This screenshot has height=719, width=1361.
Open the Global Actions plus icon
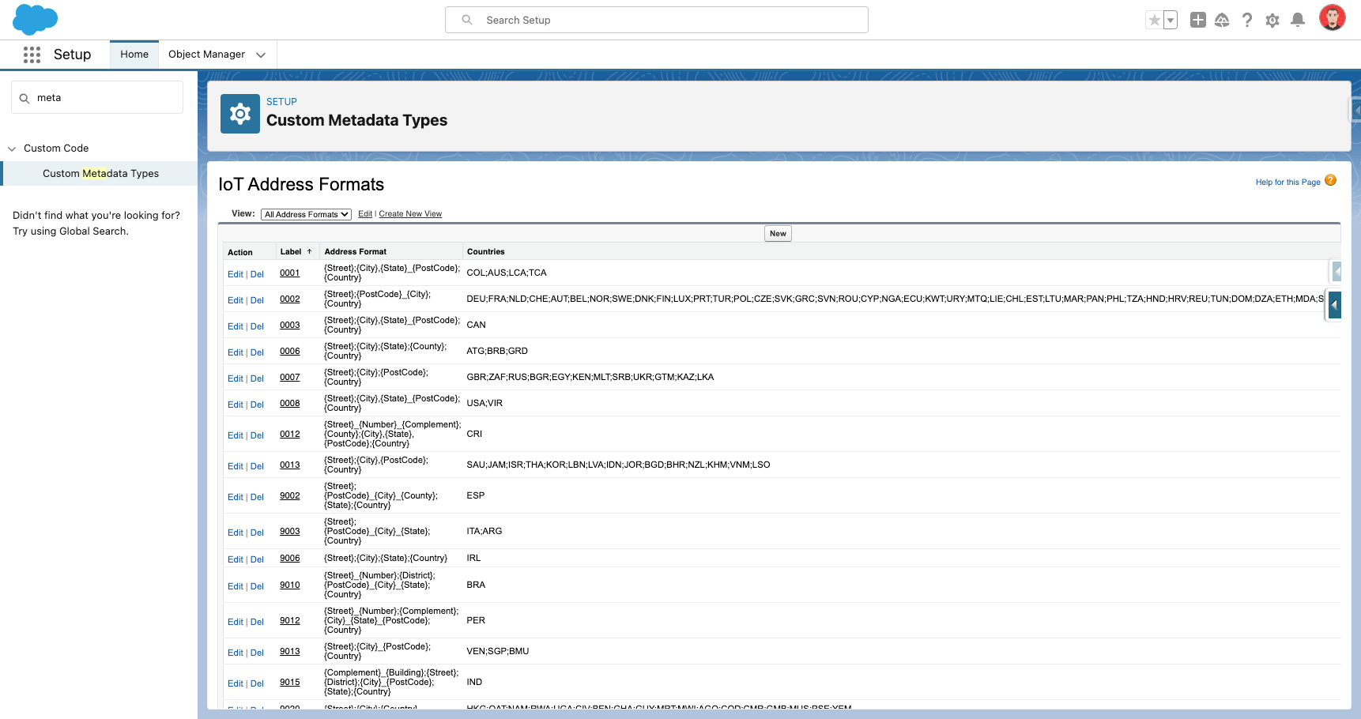[x=1198, y=20]
